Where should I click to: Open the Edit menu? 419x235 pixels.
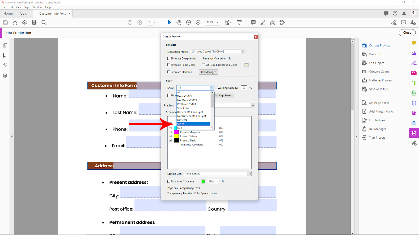point(11,7)
